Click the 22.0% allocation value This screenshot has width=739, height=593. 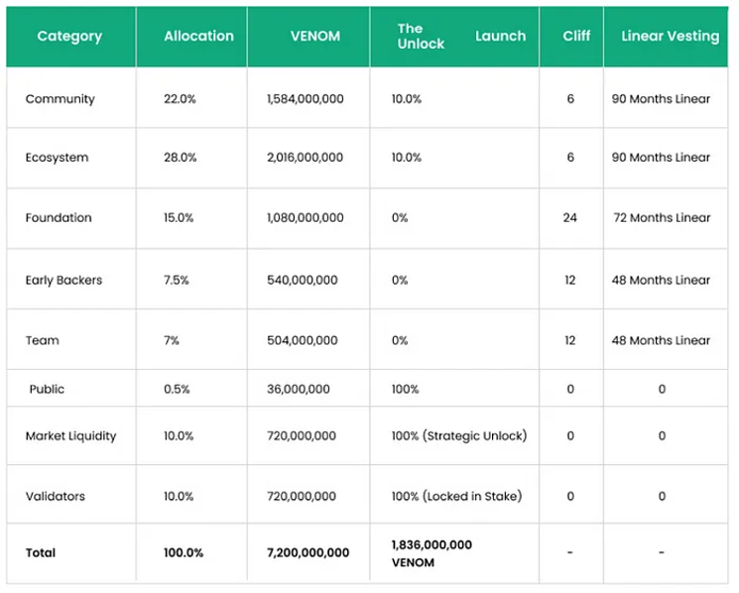180,99
